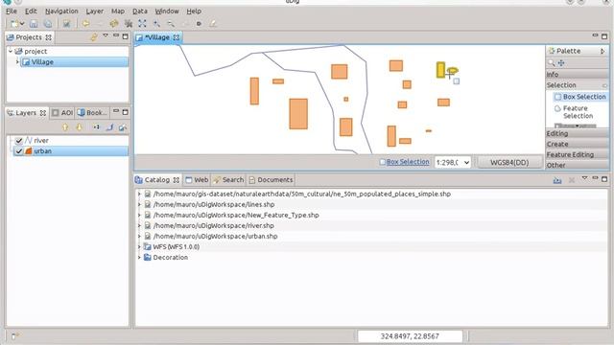Open the File menu

pyautogui.click(x=12, y=11)
